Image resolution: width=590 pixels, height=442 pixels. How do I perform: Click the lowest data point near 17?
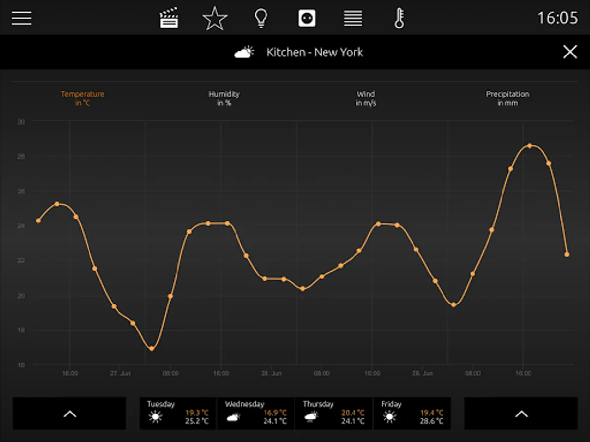tap(151, 348)
